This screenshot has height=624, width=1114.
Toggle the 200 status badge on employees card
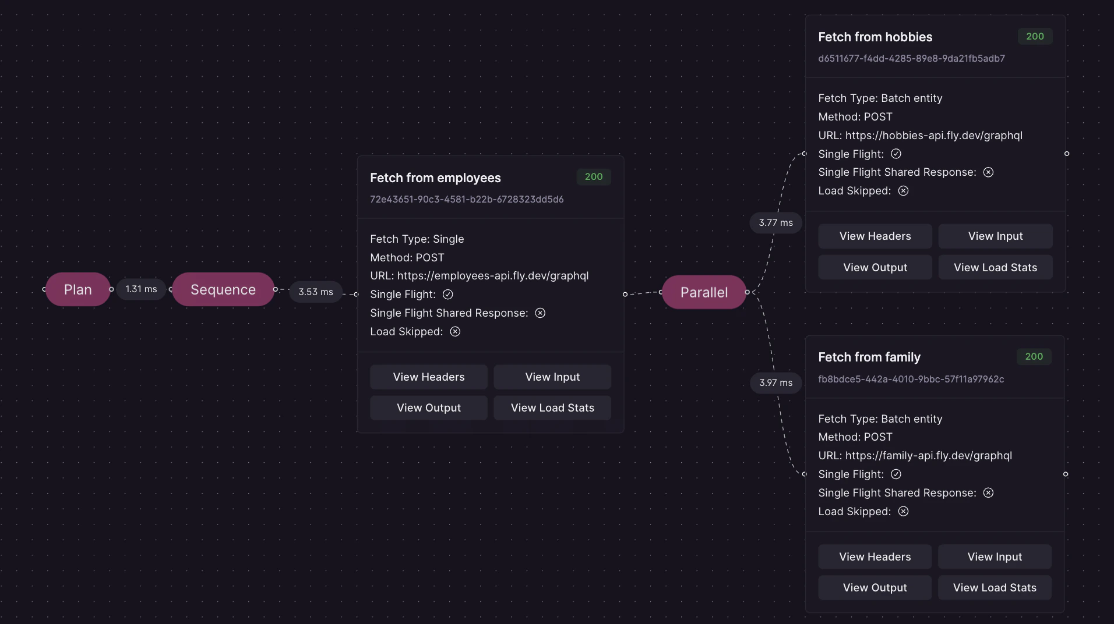(593, 177)
